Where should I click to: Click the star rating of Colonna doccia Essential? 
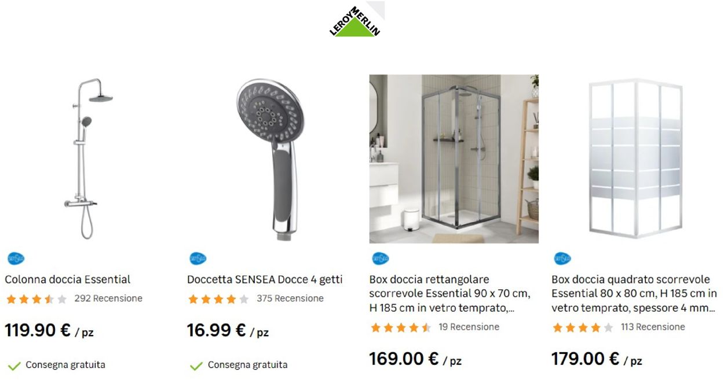(36, 299)
